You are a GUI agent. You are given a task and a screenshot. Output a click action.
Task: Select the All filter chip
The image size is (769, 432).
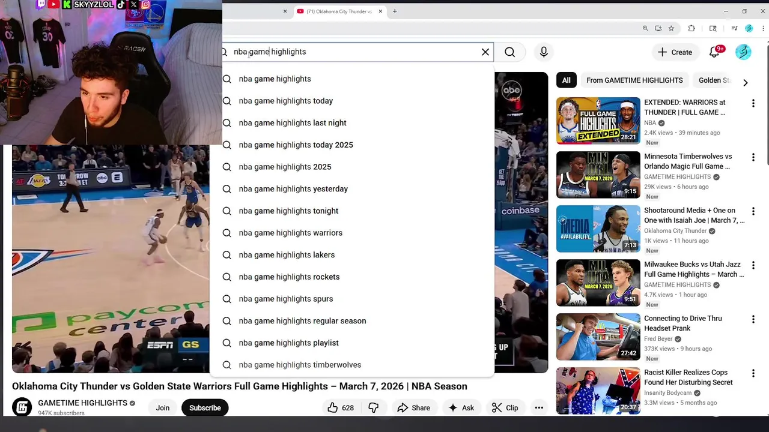coord(566,80)
